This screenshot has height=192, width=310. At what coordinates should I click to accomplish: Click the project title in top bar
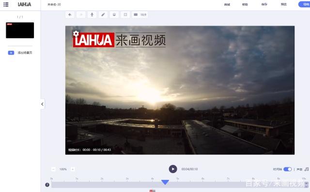54,4
